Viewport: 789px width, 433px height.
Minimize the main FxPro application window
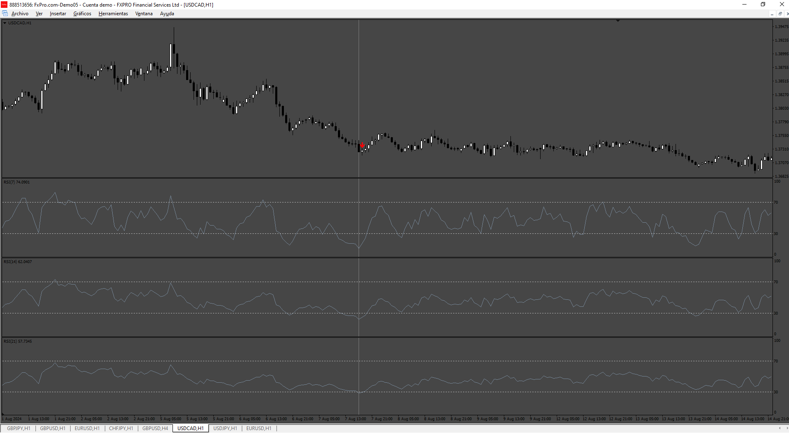(x=744, y=5)
